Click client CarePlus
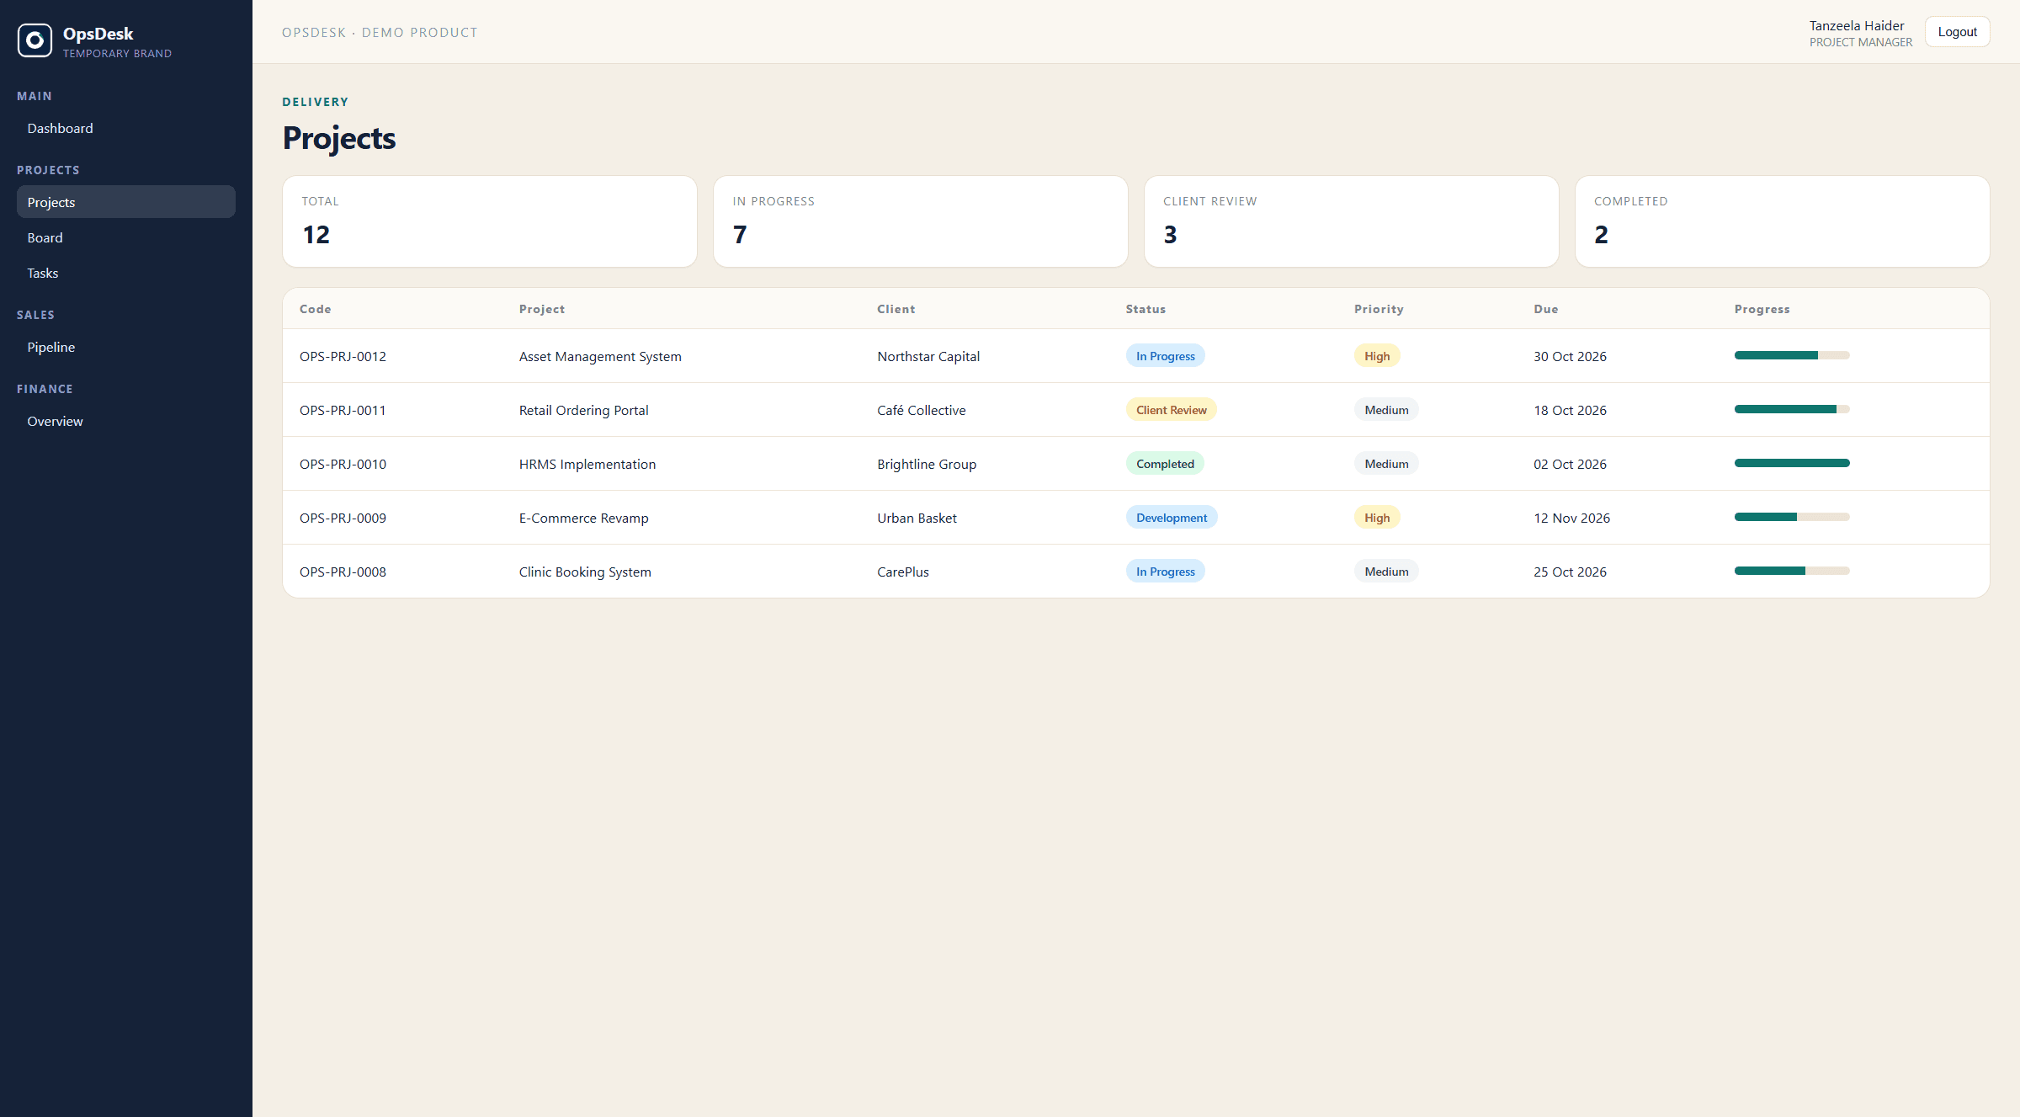2020x1117 pixels. click(x=903, y=572)
